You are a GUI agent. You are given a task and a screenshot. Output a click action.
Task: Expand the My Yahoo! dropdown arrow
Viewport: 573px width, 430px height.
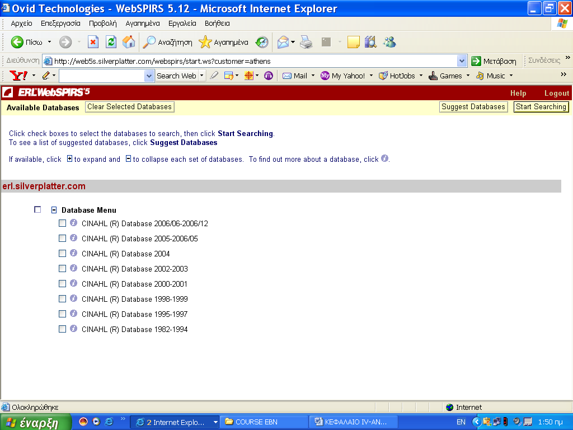372,76
